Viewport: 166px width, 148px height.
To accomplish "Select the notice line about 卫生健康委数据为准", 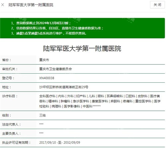I will point(60,28).
